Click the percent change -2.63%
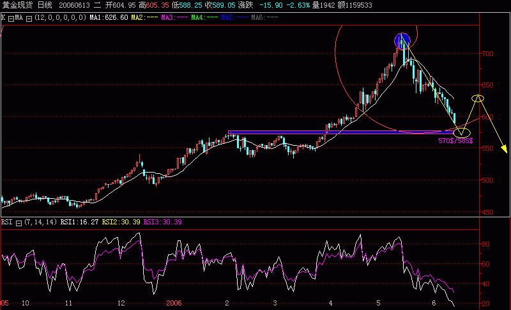 click(x=298, y=5)
